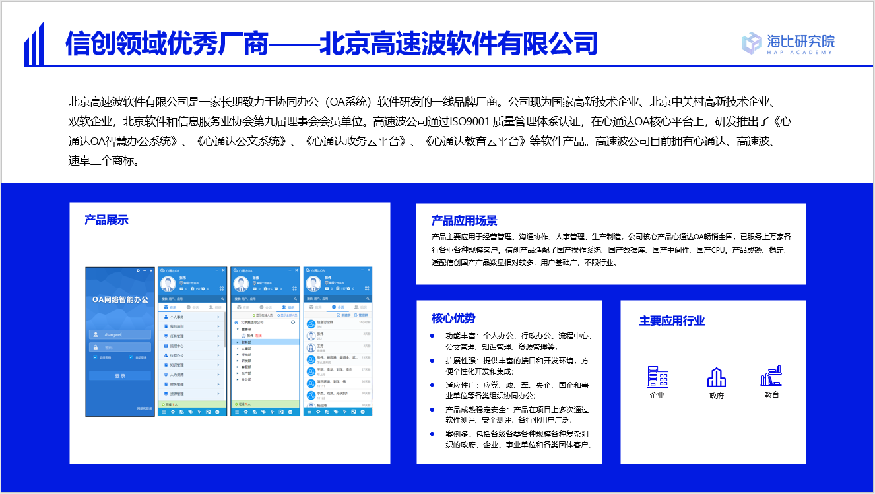Expand the 财务管理 arrow
Screen dimensions: 875x494
click(218, 385)
